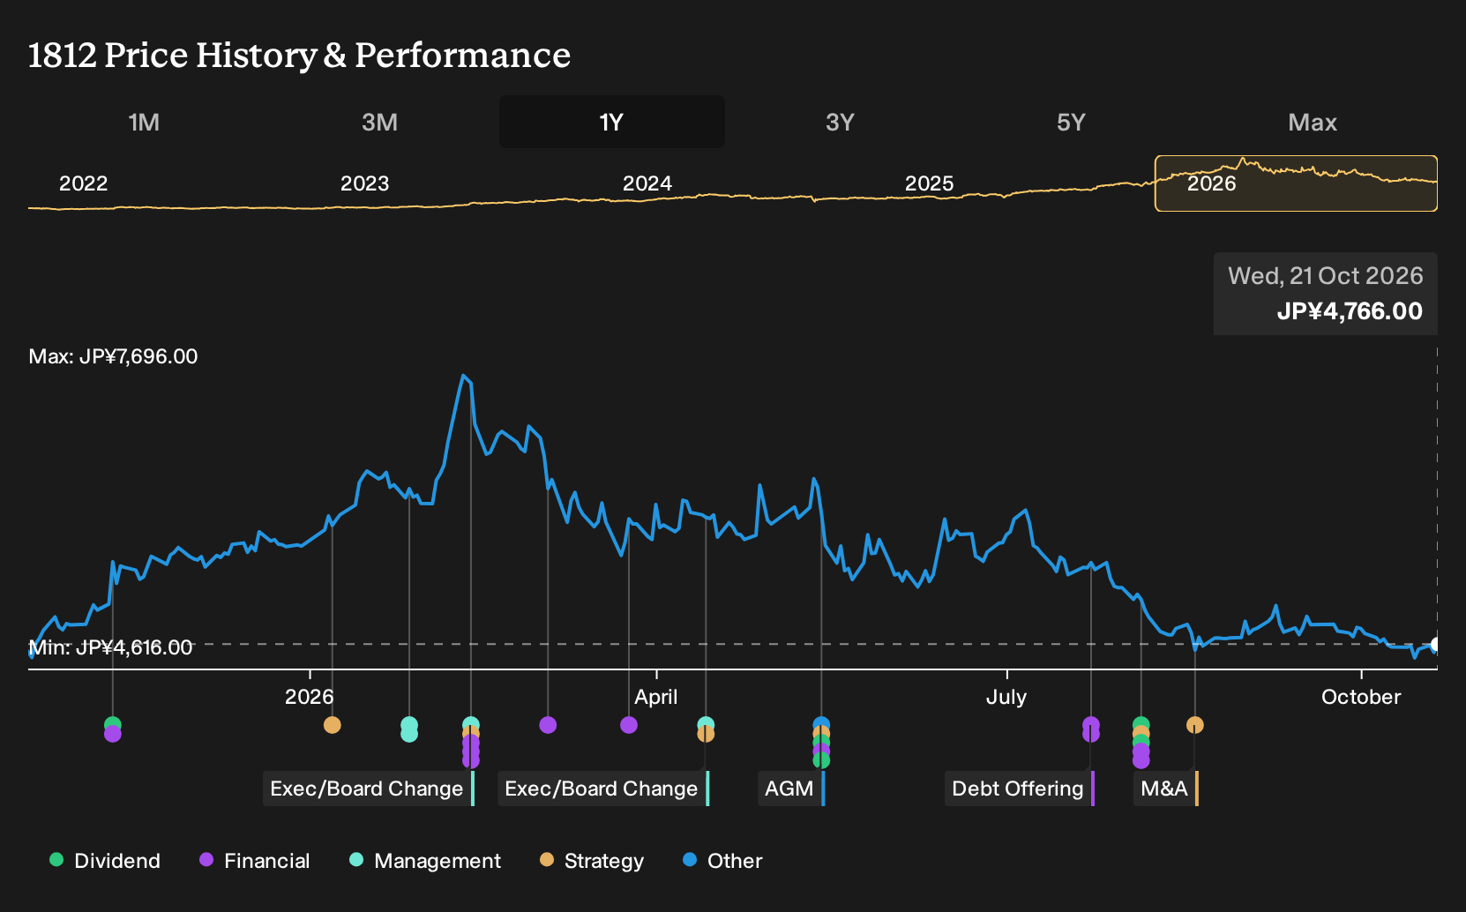The width and height of the screenshot is (1466, 912).
Task: Toggle the Management legend filter
Action: [x=425, y=861]
